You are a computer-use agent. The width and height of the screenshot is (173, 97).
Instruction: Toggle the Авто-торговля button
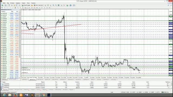[38, 5]
